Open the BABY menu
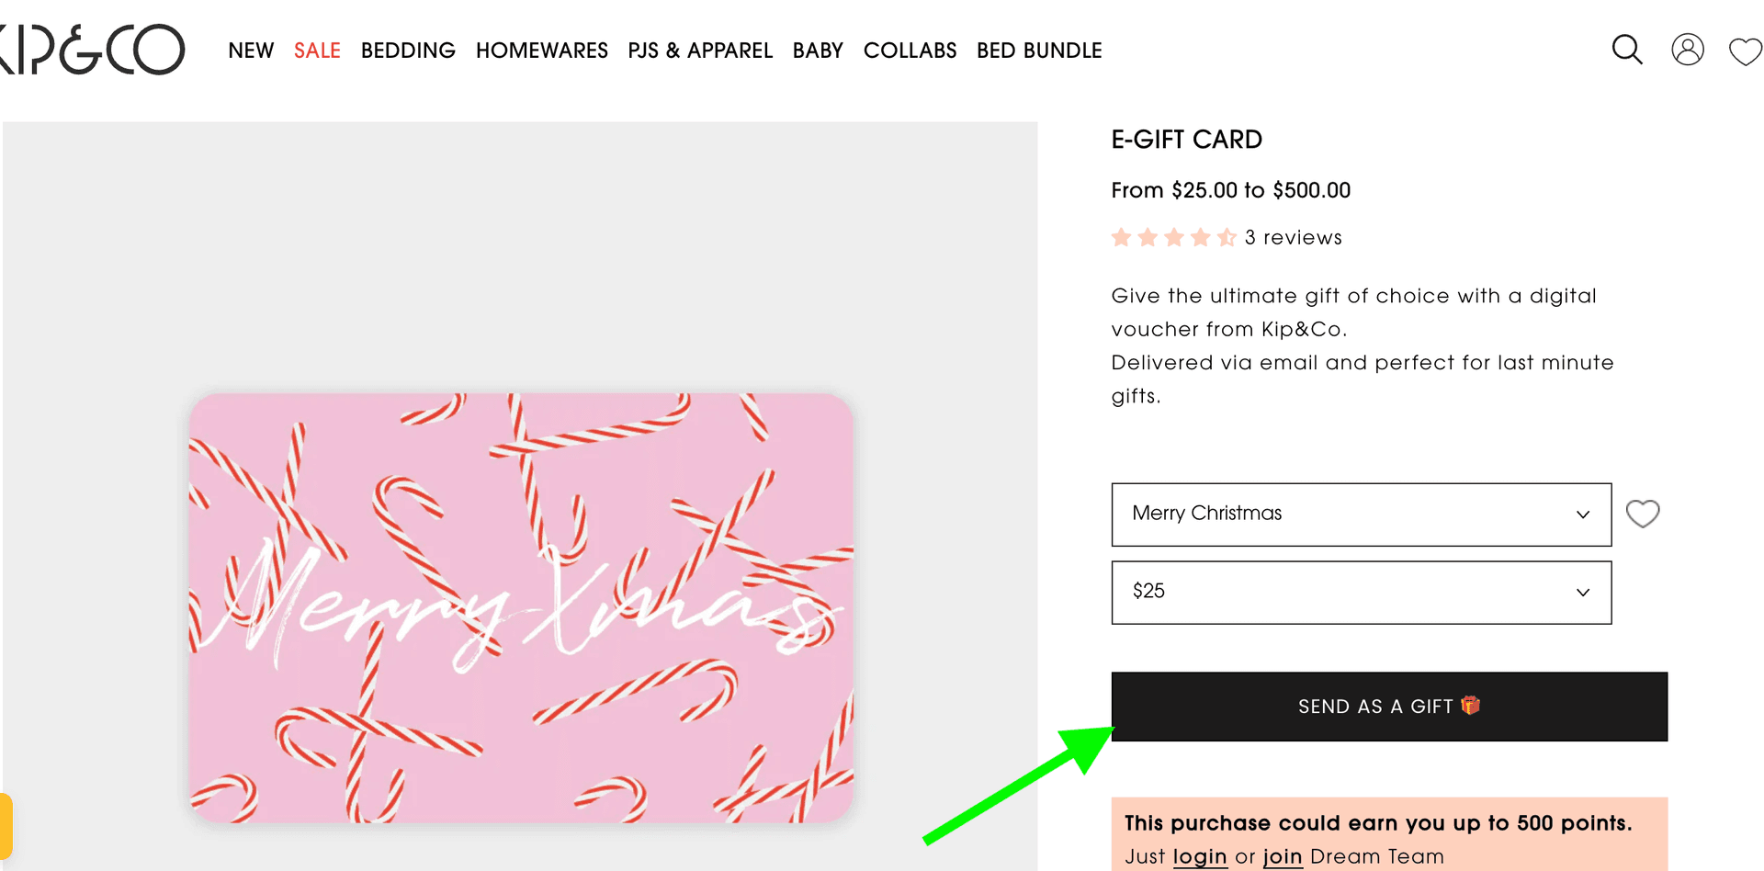1764x871 pixels. point(818,51)
